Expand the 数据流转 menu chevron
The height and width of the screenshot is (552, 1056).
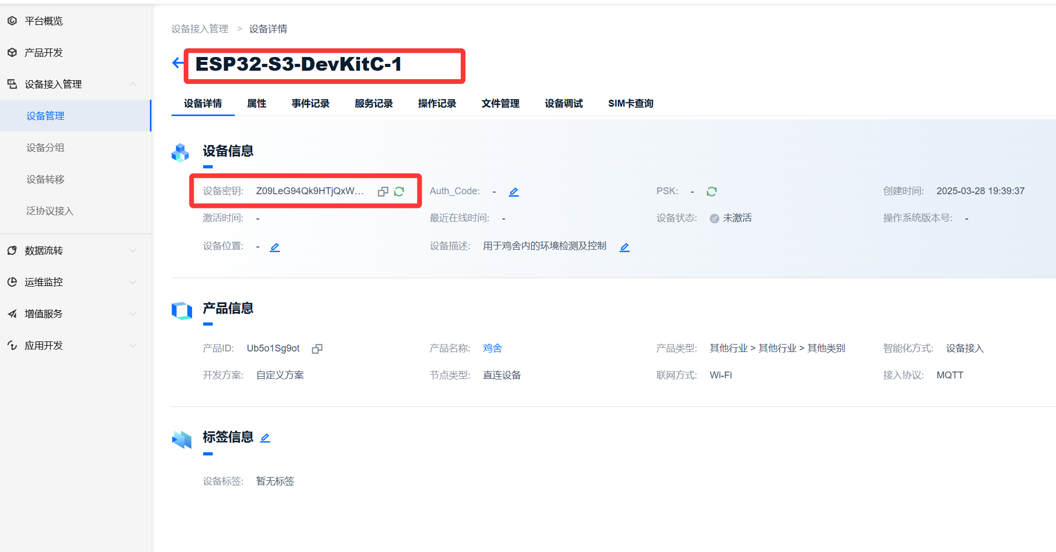132,251
